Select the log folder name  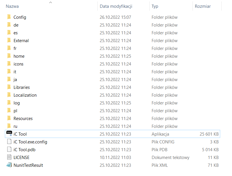coord(17,103)
